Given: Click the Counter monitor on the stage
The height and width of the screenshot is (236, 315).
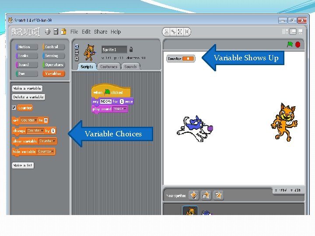Looking at the screenshot, I should tap(181, 59).
